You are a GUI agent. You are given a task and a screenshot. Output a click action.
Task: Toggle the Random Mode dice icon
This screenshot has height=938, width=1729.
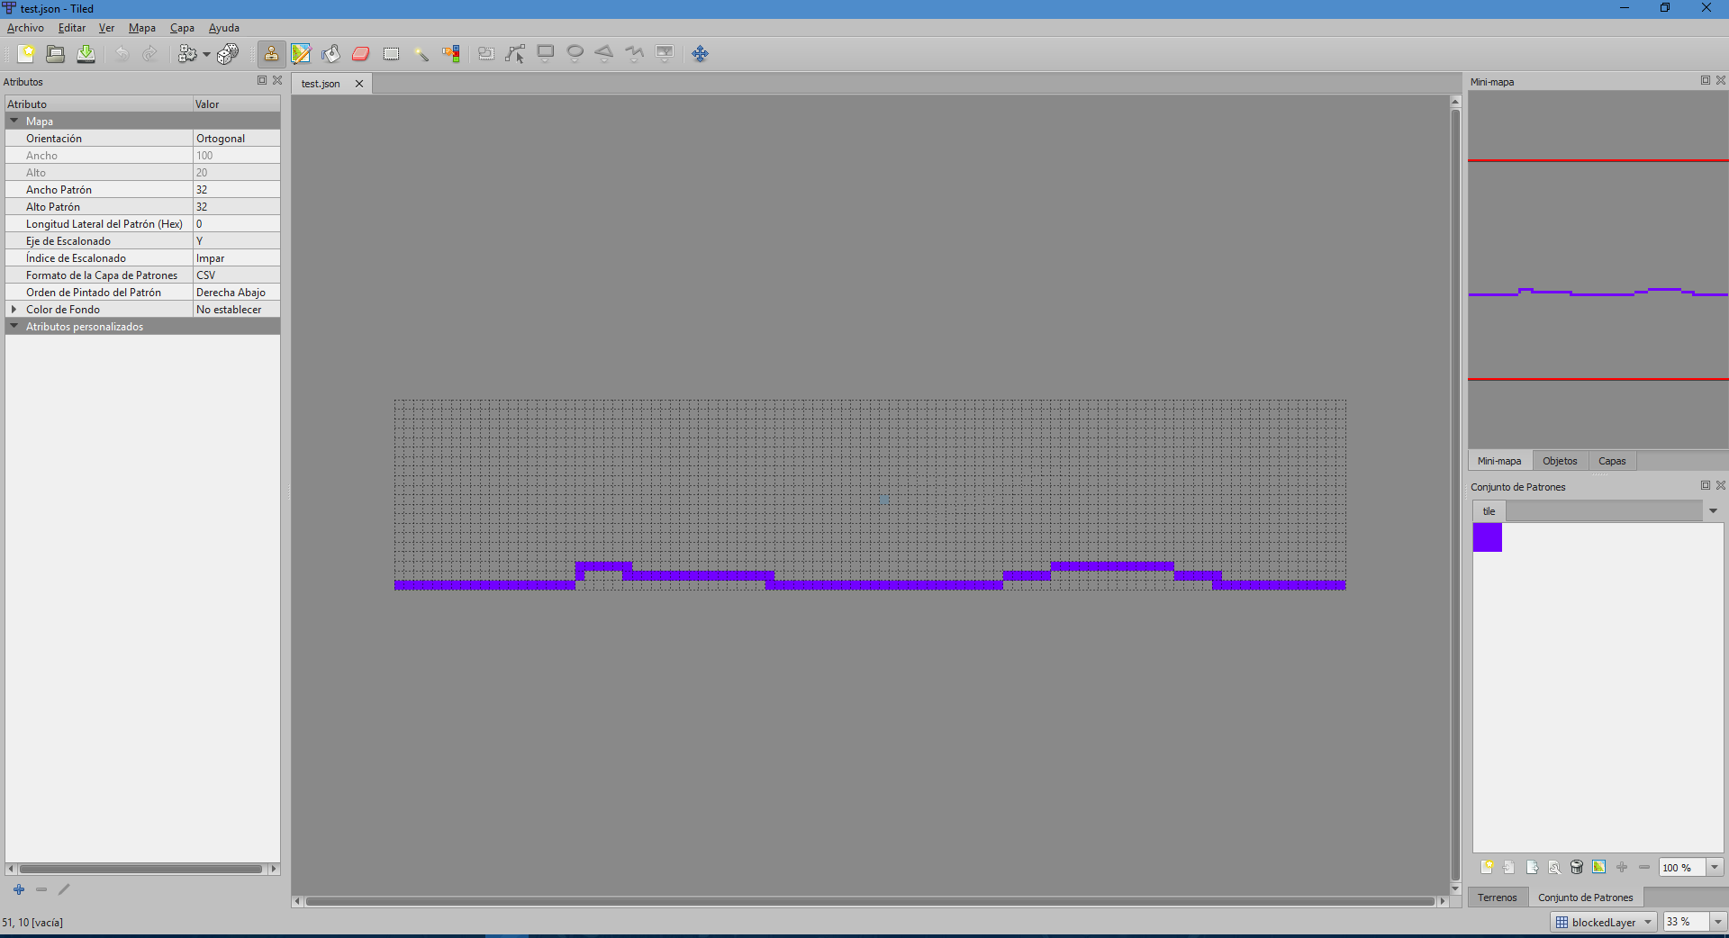click(228, 54)
